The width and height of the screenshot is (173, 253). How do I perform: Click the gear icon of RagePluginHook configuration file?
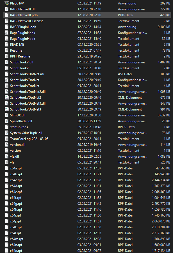tap(7, 33)
